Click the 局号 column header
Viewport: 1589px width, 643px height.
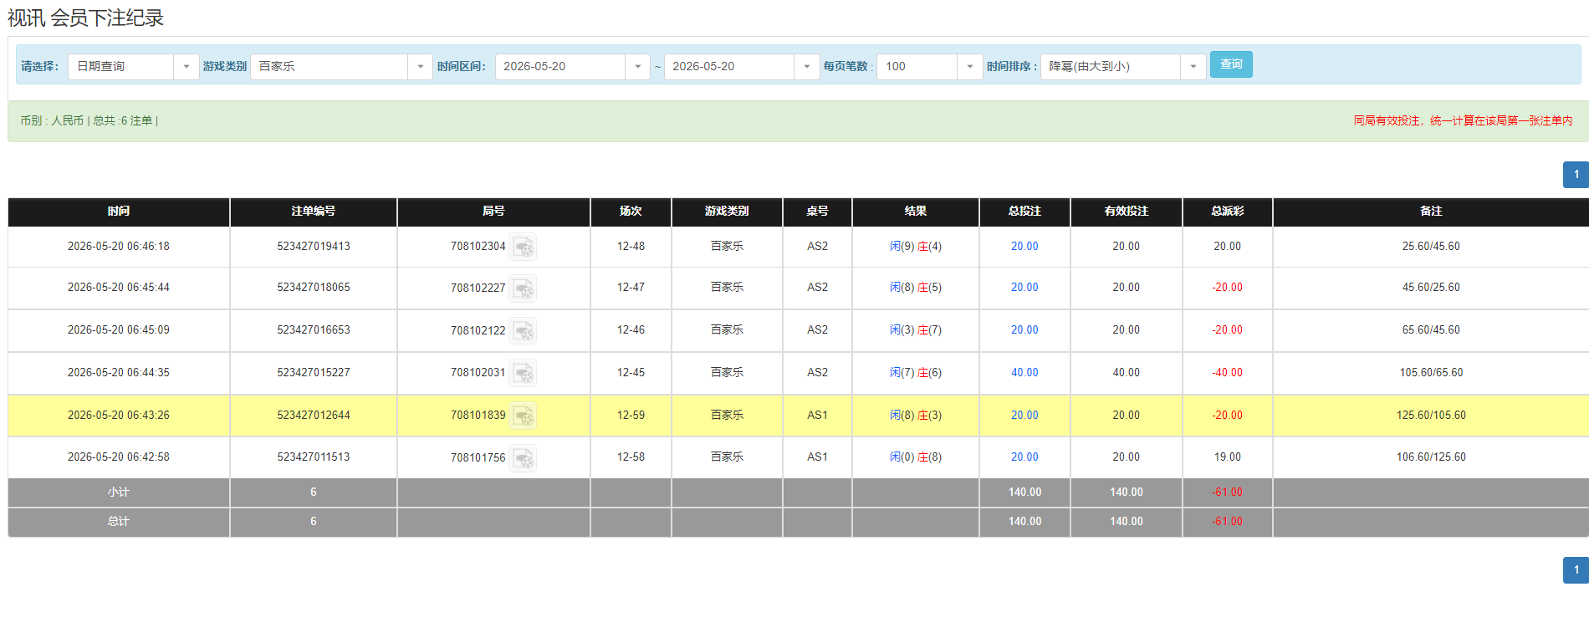493,212
